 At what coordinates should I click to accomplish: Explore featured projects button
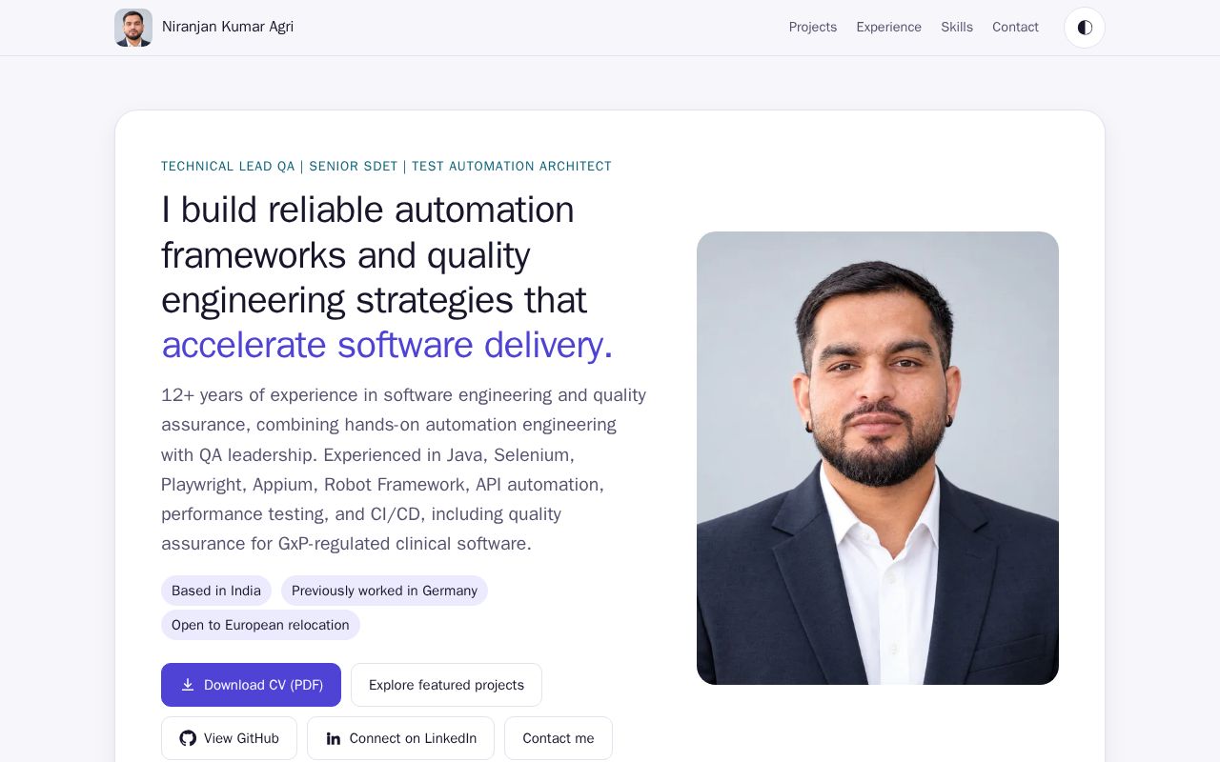pyautogui.click(x=446, y=685)
